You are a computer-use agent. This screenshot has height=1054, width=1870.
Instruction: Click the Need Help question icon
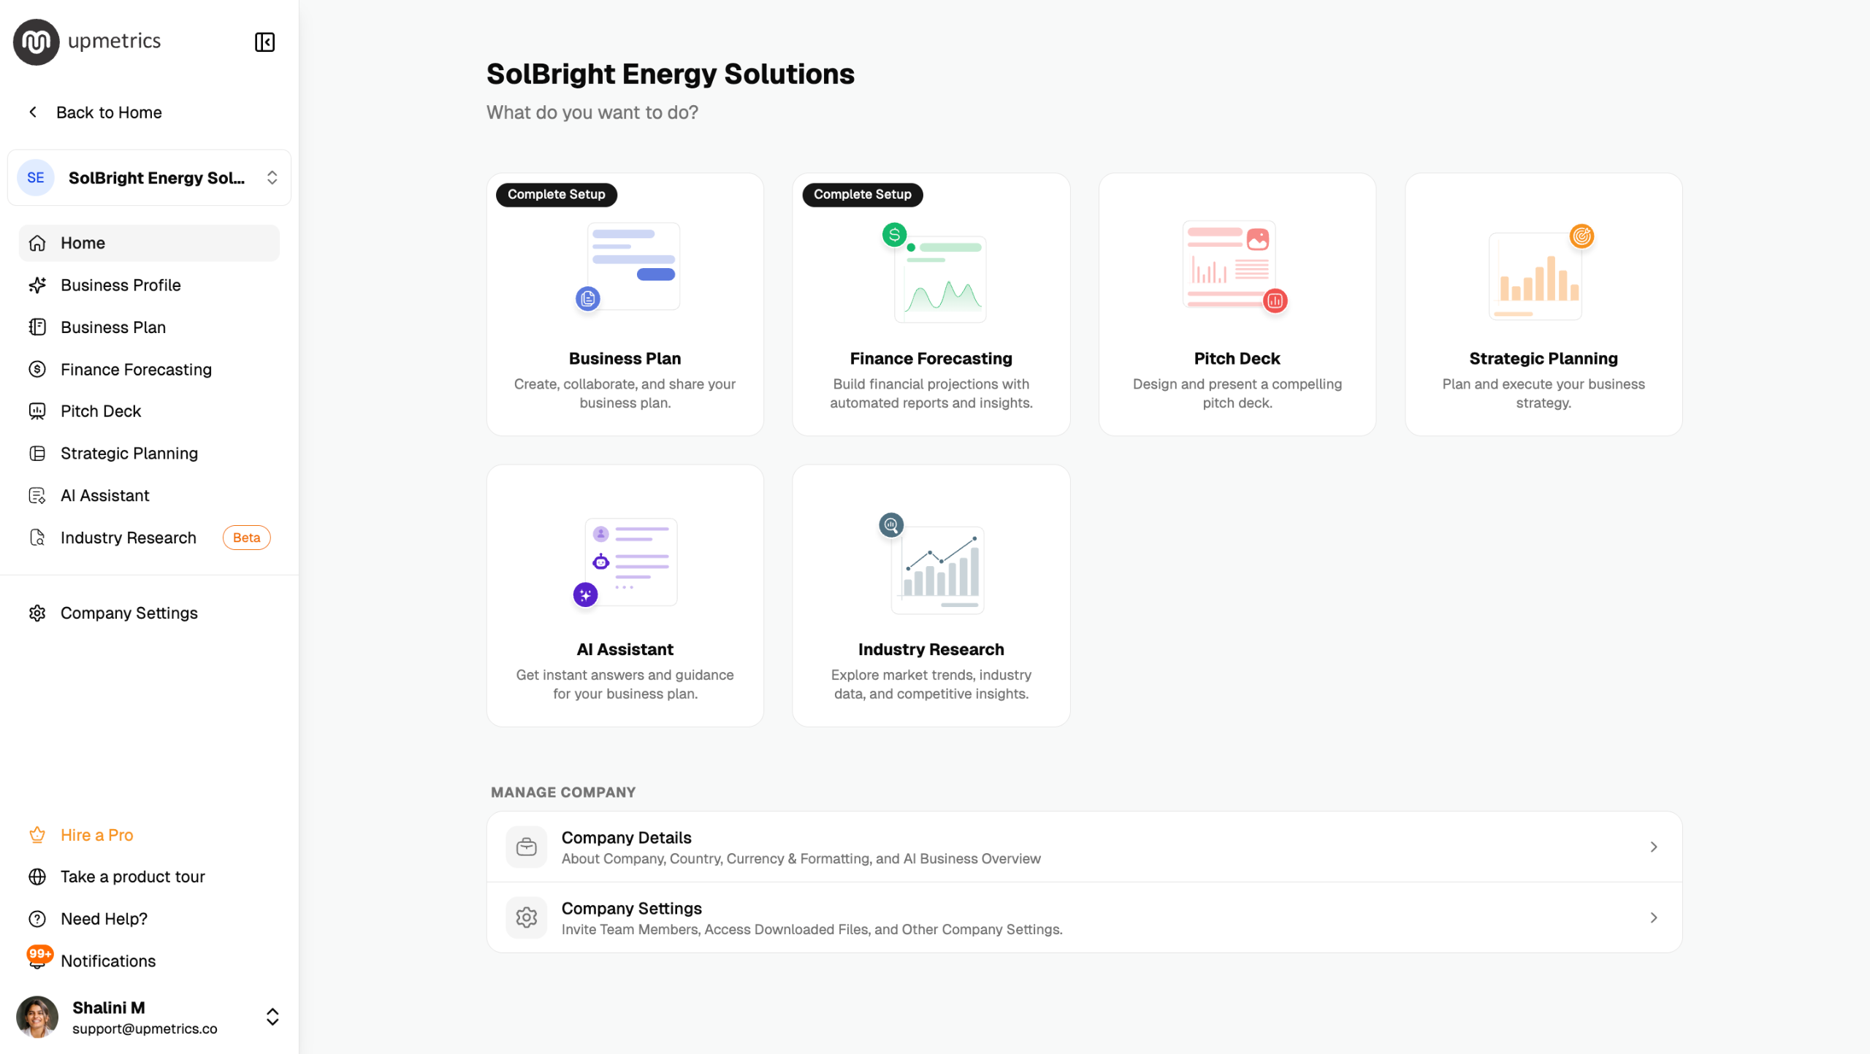[37, 919]
